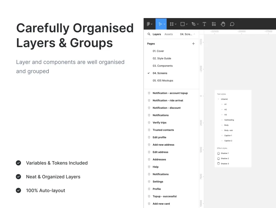
Task: Switch to the Layers tab
Action: click(157, 34)
